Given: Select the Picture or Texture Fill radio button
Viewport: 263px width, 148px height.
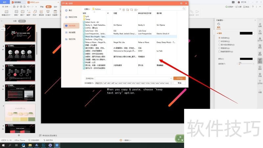Looking at the screenshot, I should tap(219, 45).
